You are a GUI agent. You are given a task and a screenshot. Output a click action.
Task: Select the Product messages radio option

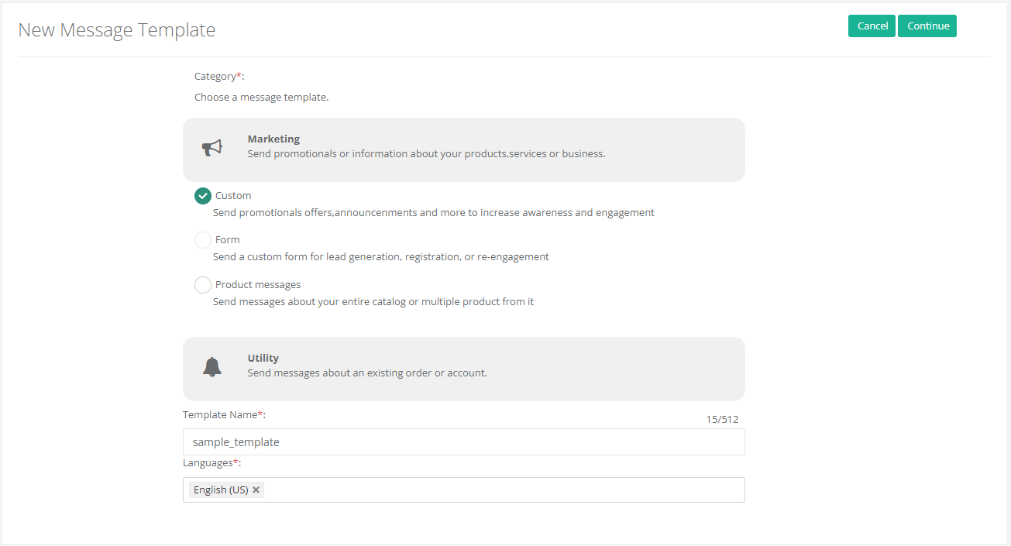(x=203, y=285)
